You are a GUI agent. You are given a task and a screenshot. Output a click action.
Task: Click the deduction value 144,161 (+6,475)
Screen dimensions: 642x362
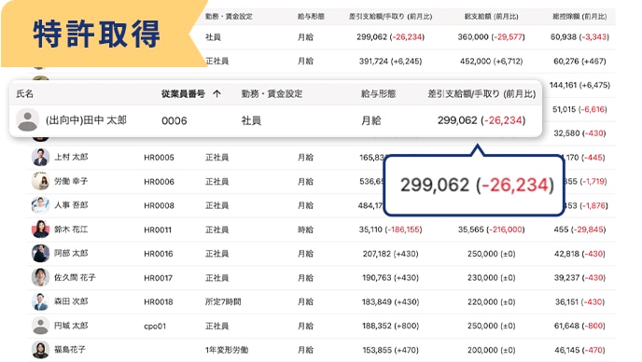point(579,85)
